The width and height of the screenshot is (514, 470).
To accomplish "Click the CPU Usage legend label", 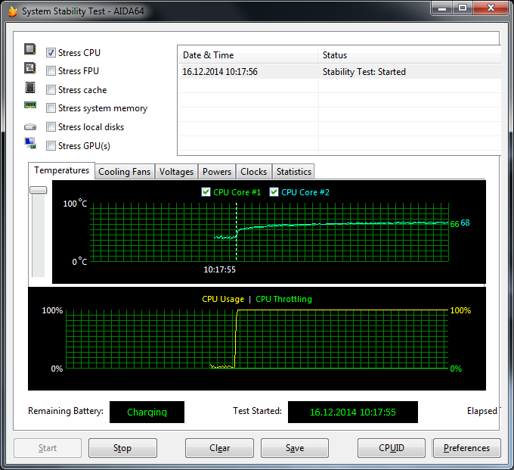I will pos(223,299).
